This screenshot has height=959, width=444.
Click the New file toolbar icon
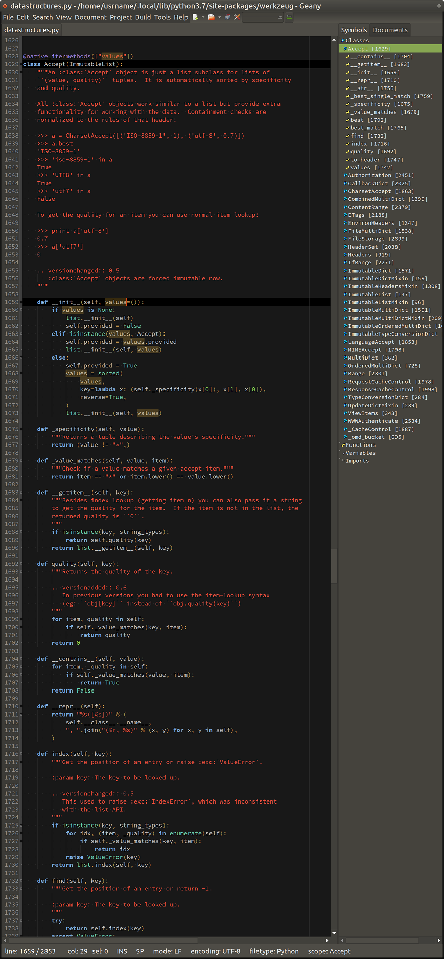click(x=195, y=17)
